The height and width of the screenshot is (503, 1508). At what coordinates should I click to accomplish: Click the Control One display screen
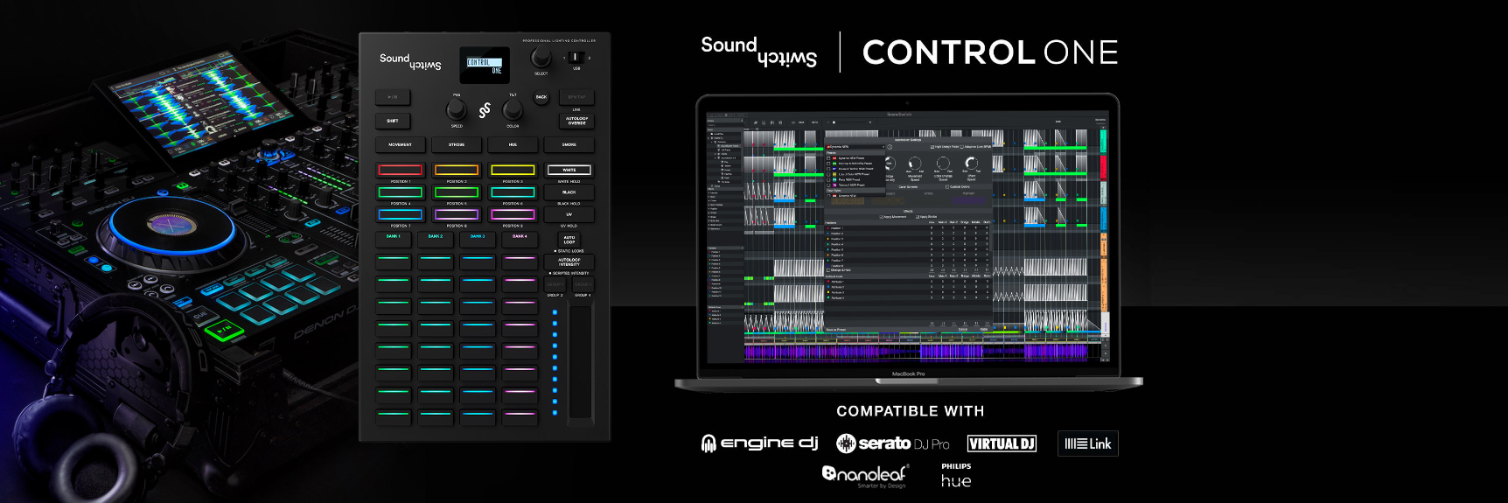click(485, 66)
